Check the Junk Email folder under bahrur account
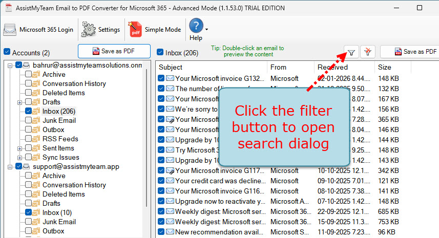This screenshot has height=238, width=439. click(28, 120)
